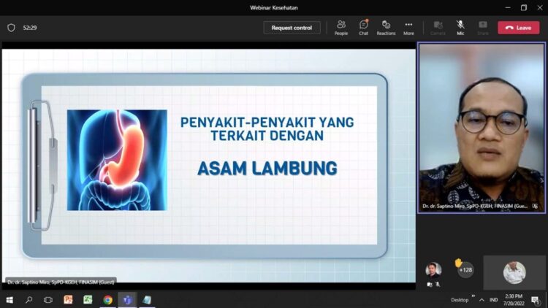Click Request control button
548x308 pixels.
point(292,28)
